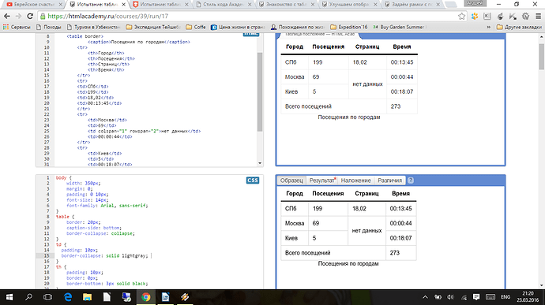Expand the hidden bookmarks chevron
545x305 pixels.
(488, 27)
